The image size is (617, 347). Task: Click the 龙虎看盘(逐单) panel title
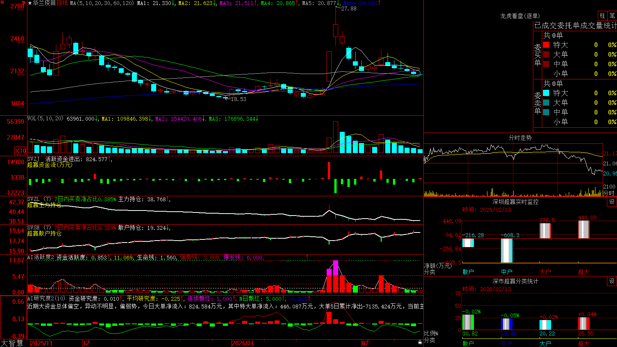tap(520, 16)
